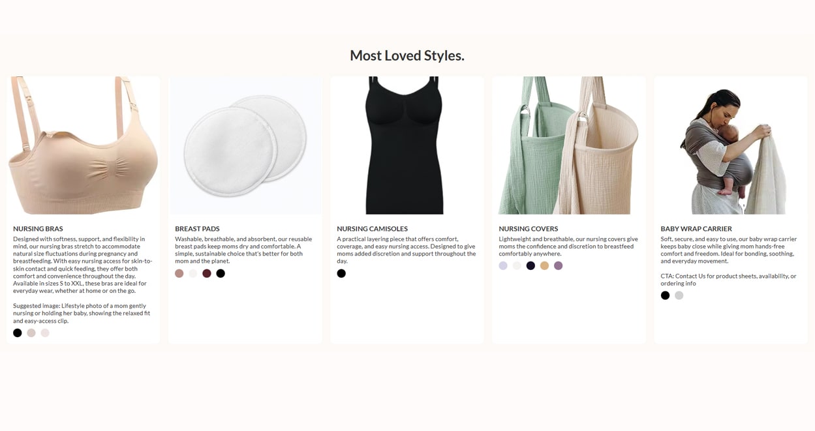The image size is (815, 431).
Task: Select black swatch under Baby Wrap Carrier
Action: [665, 296]
